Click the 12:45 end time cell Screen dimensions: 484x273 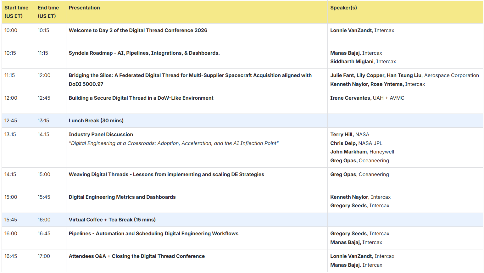(51, 103)
